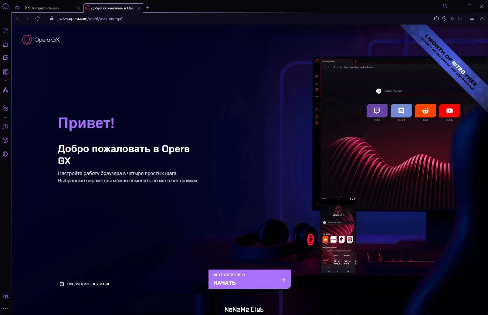Screen dimensions: 488x315
Task: Click the НАЧАТЬ next step button
Action: 249,279
